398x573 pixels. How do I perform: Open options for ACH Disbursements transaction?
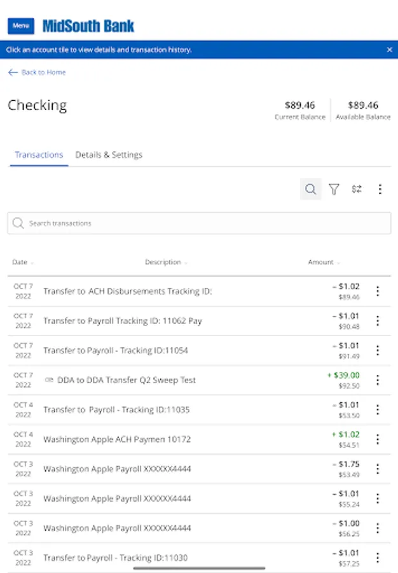(378, 292)
